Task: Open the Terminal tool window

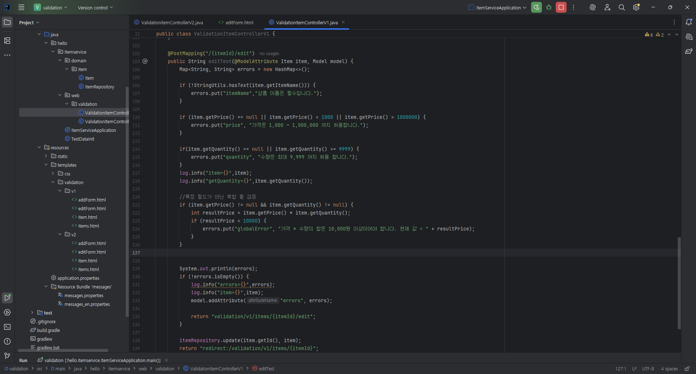Action: click(7, 327)
